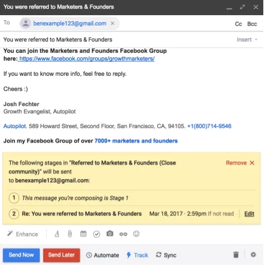Open text formatting options icon
This screenshot has width=265, height=266.
[57, 234]
